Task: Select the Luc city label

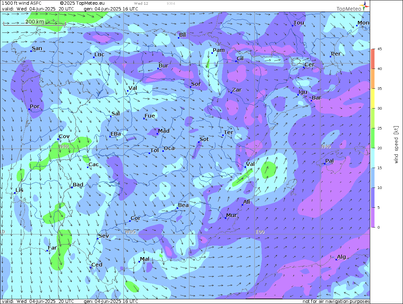Action: point(100,54)
